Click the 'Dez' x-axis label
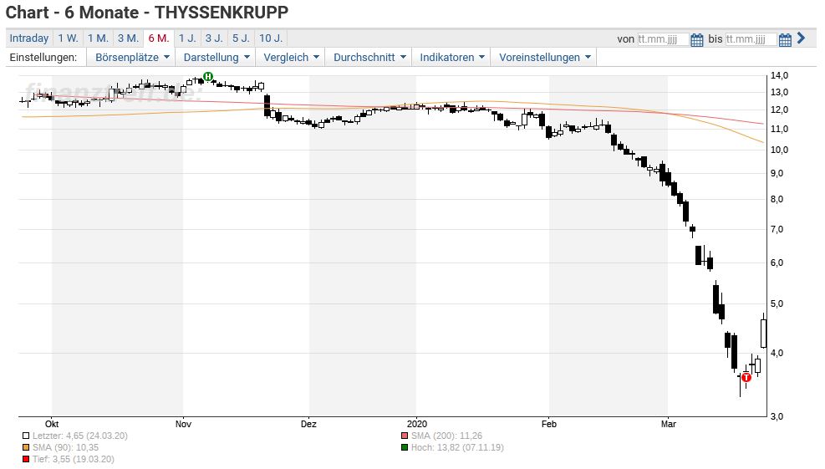This screenshot has height=469, width=825. pyautogui.click(x=308, y=424)
